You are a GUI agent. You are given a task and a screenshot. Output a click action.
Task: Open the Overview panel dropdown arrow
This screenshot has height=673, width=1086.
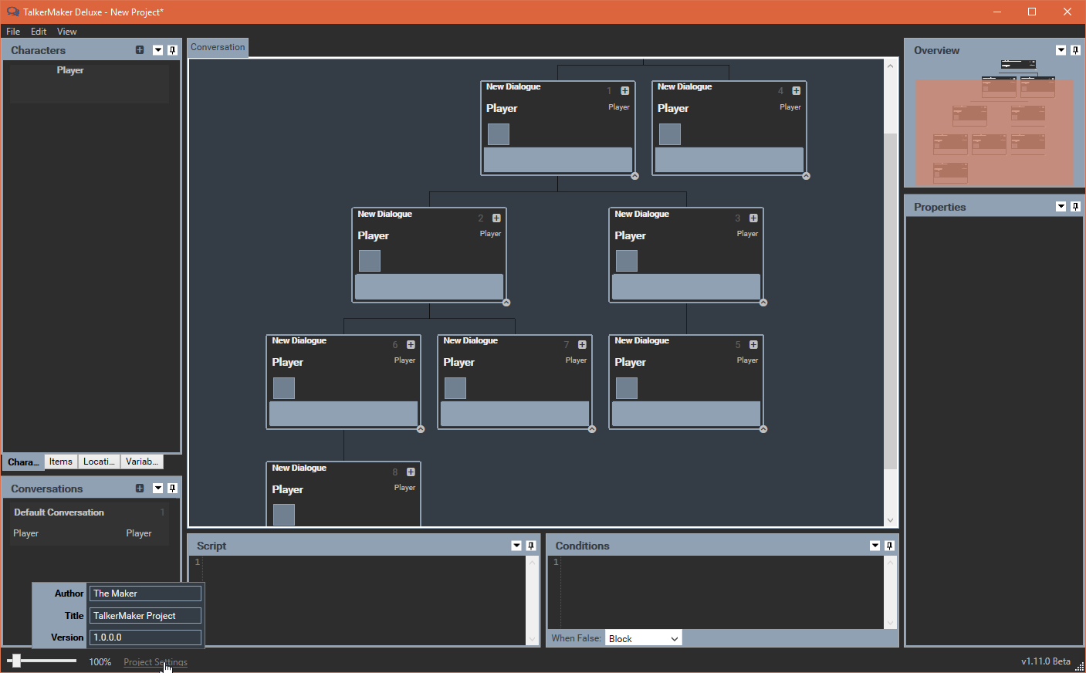click(x=1061, y=50)
